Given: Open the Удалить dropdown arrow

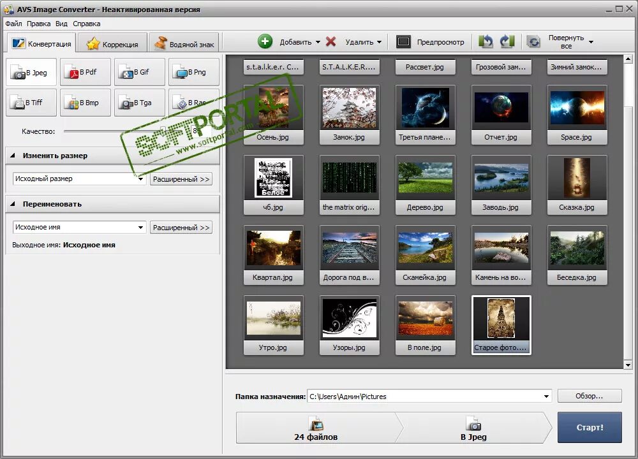Looking at the screenshot, I should point(379,42).
